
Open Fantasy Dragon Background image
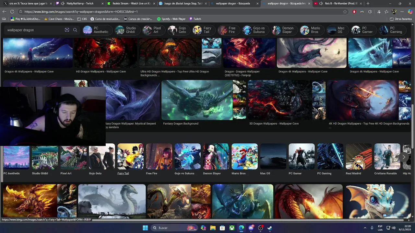click(197, 100)
